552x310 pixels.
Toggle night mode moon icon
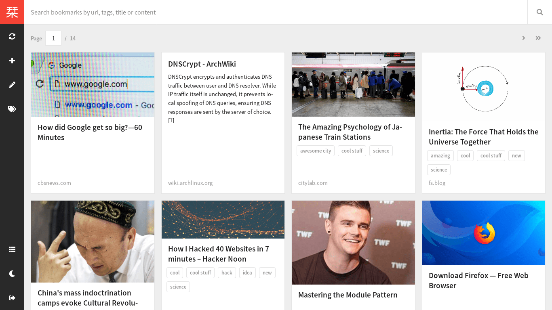click(12, 274)
